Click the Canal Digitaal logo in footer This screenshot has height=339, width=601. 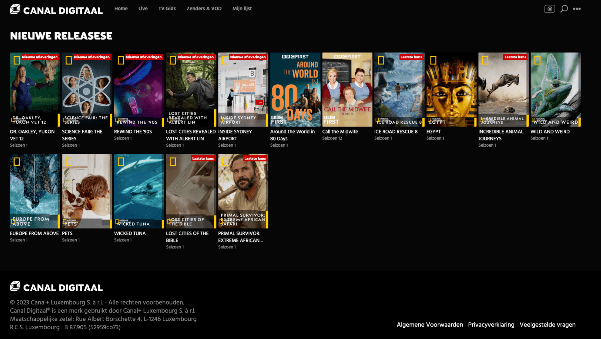(56, 287)
